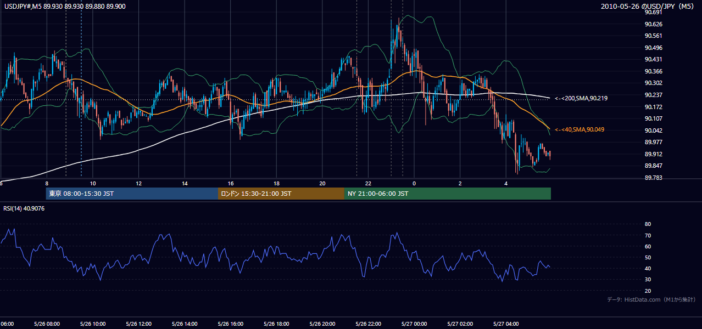The width and height of the screenshot is (702, 329).
Task: Click the 5/26 08:00 time axis label
Action: (x=47, y=324)
